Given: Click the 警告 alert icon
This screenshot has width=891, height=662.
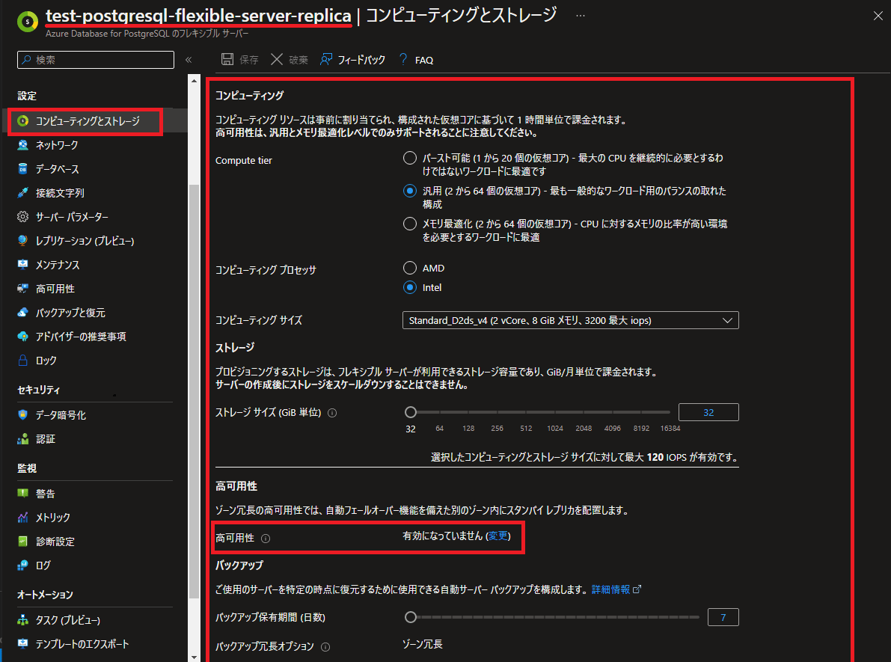Looking at the screenshot, I should (22, 493).
